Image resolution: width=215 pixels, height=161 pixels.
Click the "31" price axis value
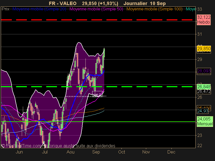tap(199, 34)
